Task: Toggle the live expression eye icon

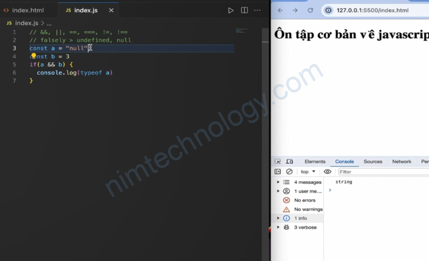Action: click(328, 172)
